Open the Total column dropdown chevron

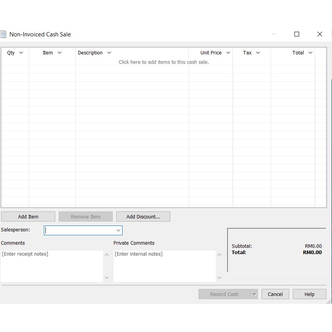pos(310,53)
